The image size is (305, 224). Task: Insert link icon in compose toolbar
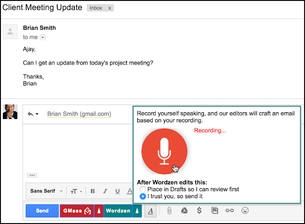(230, 211)
